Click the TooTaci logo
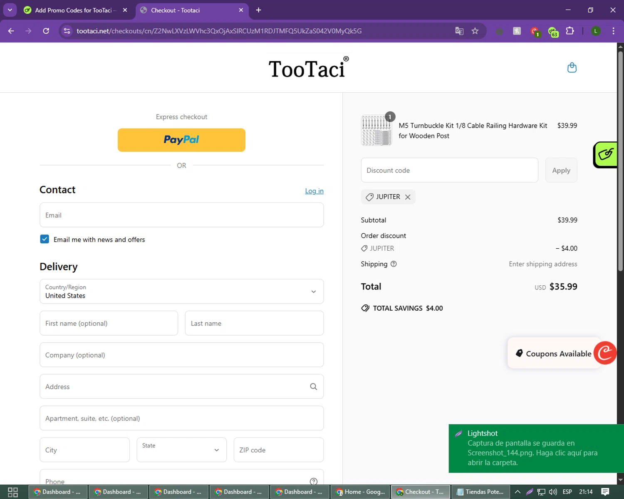The width and height of the screenshot is (624, 499). pos(308,67)
